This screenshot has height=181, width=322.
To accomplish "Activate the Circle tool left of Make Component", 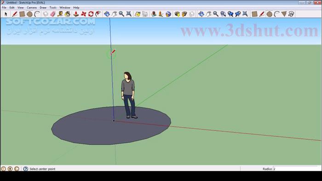I will click(29, 14).
